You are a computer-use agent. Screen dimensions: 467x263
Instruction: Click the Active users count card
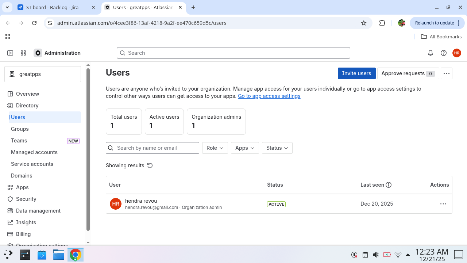click(164, 122)
